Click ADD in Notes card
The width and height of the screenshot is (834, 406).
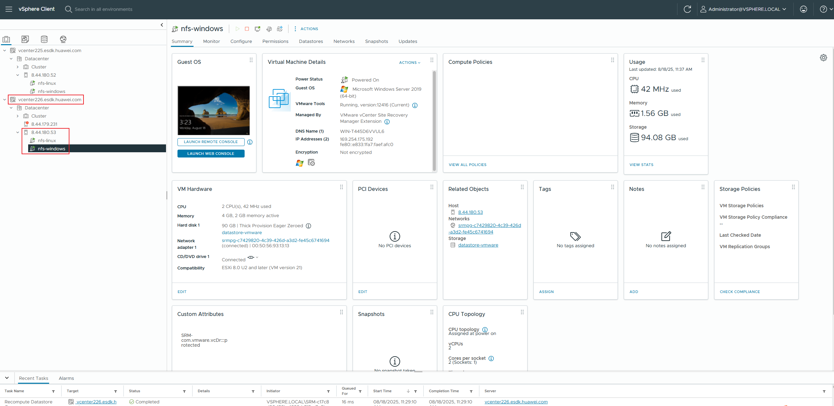pos(634,292)
